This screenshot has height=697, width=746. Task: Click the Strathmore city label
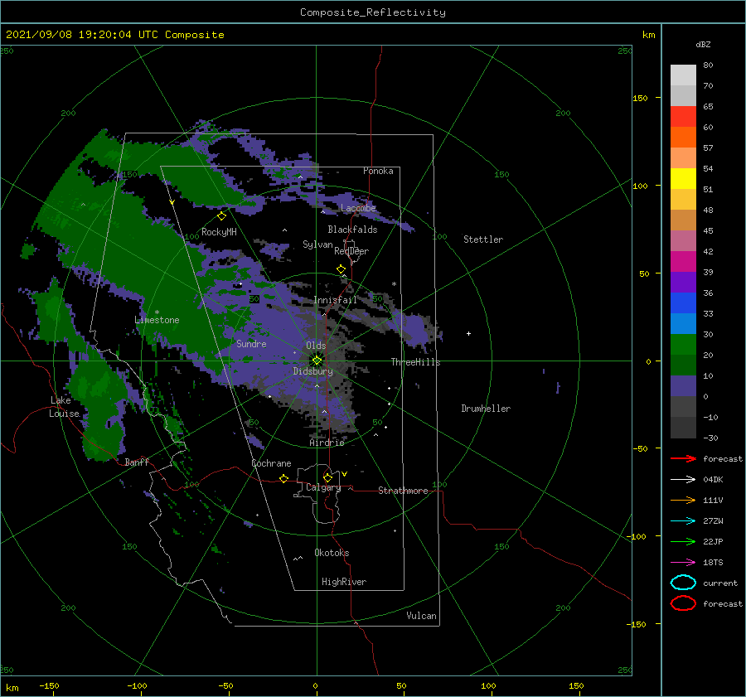(403, 491)
